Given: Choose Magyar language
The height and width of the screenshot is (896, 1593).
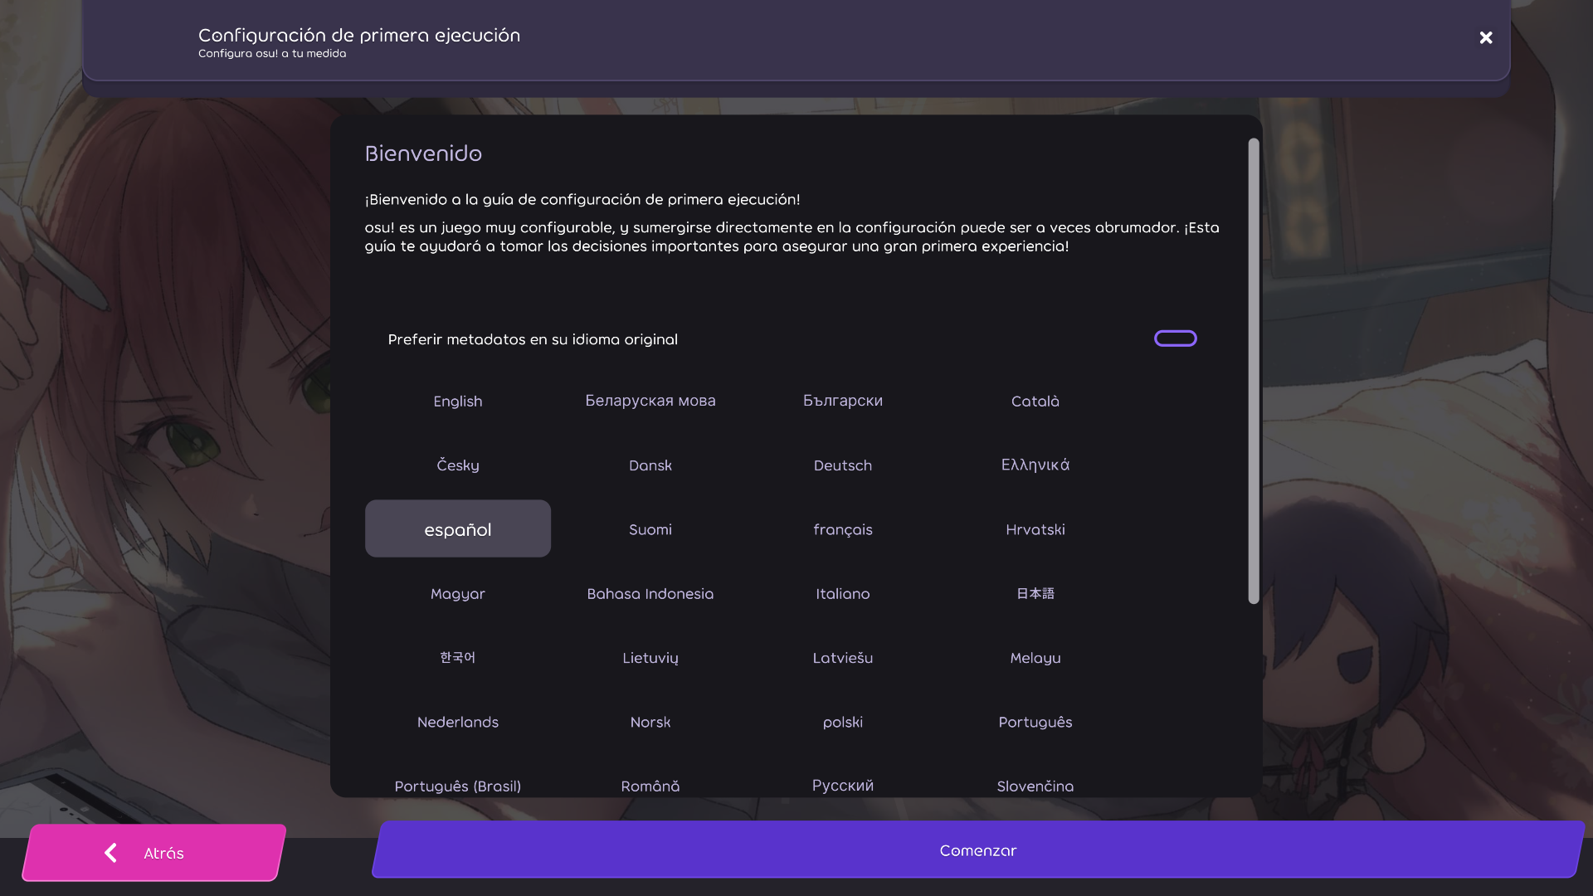Looking at the screenshot, I should click(458, 593).
